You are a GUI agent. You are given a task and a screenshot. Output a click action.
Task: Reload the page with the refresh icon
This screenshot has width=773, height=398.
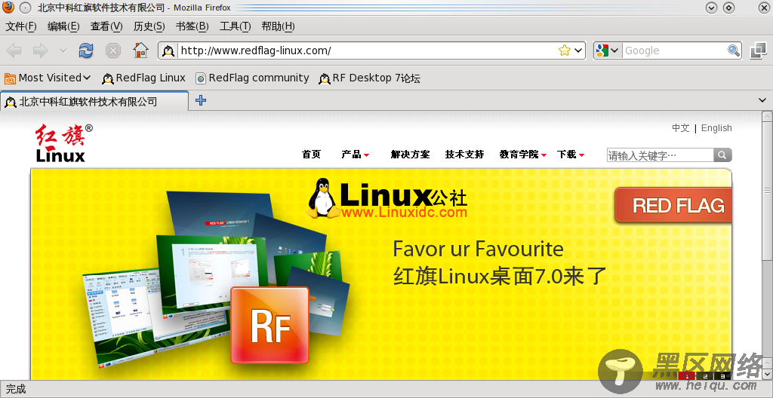coord(86,51)
